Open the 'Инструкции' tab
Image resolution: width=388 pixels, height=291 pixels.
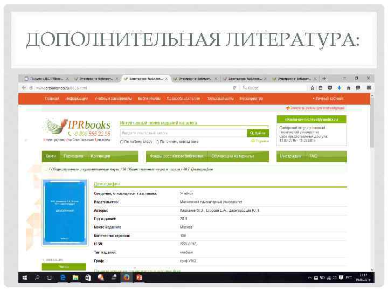[x=291, y=156]
